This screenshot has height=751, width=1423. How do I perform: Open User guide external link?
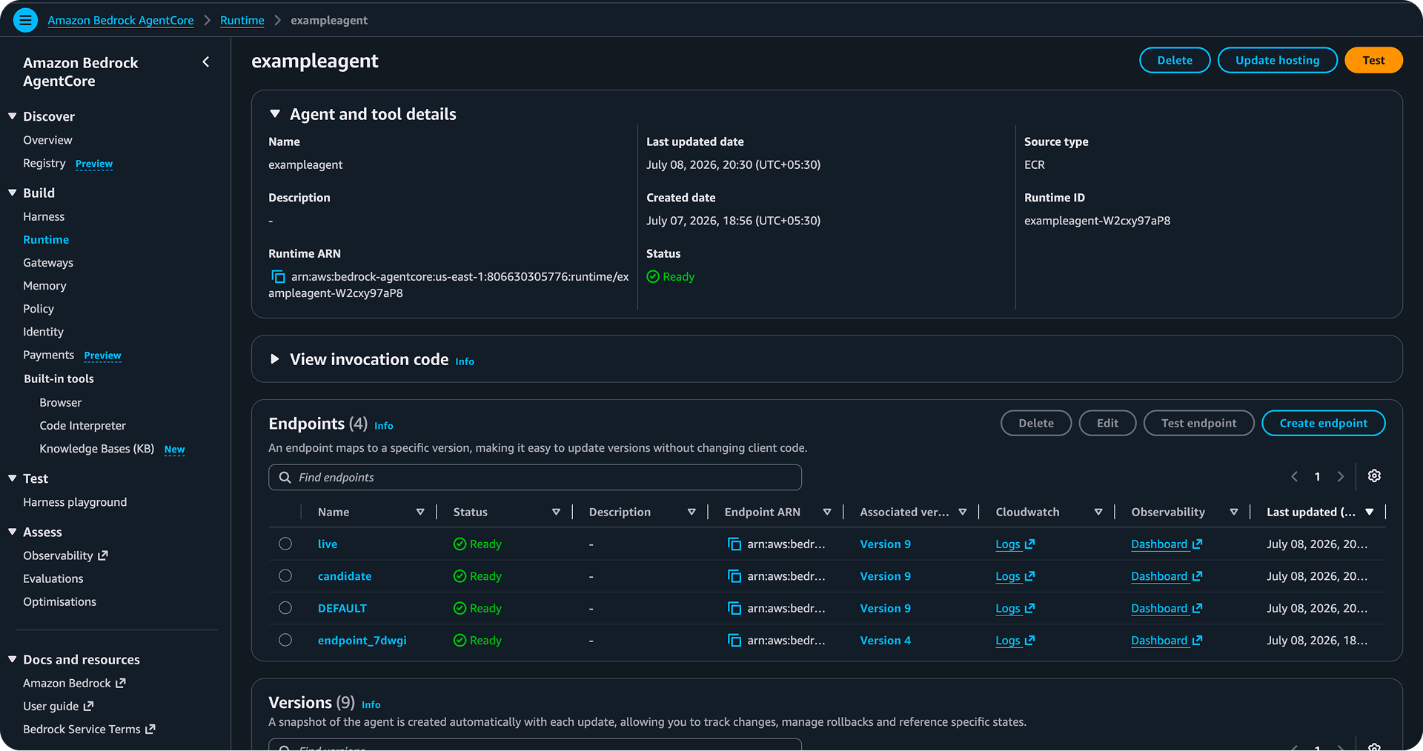coord(58,707)
